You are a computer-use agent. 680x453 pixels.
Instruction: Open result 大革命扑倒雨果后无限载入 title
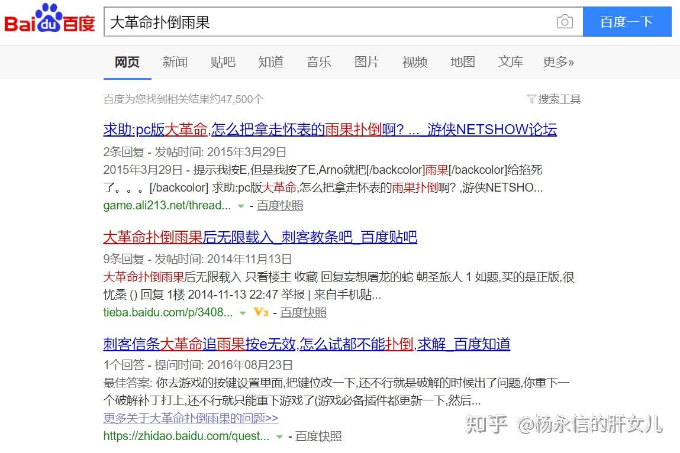pyautogui.click(x=260, y=237)
